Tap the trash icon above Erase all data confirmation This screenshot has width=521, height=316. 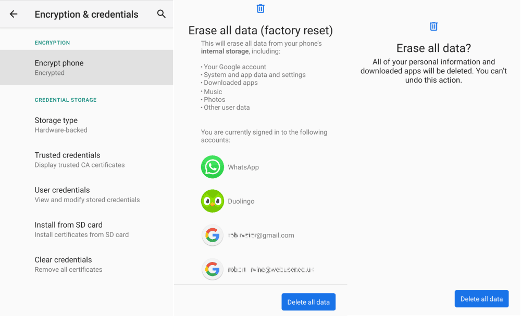[x=432, y=26]
